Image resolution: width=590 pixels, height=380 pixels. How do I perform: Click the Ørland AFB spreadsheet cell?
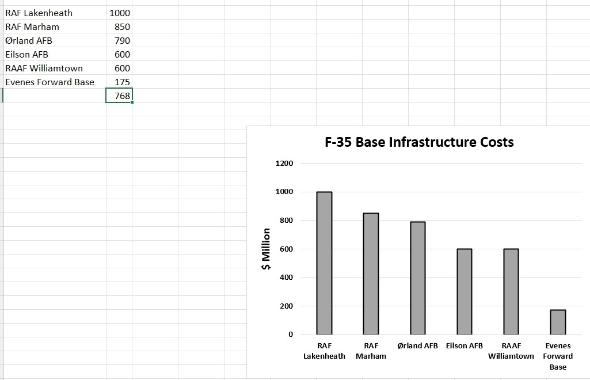pyautogui.click(x=55, y=41)
